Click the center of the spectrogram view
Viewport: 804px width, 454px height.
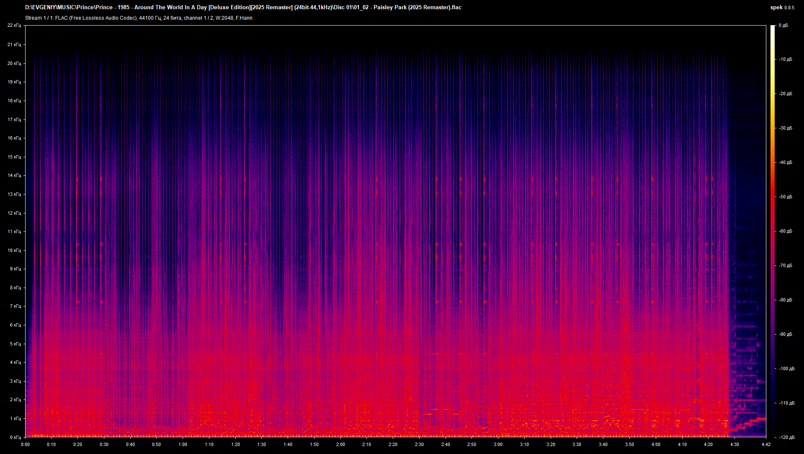pyautogui.click(x=396, y=231)
